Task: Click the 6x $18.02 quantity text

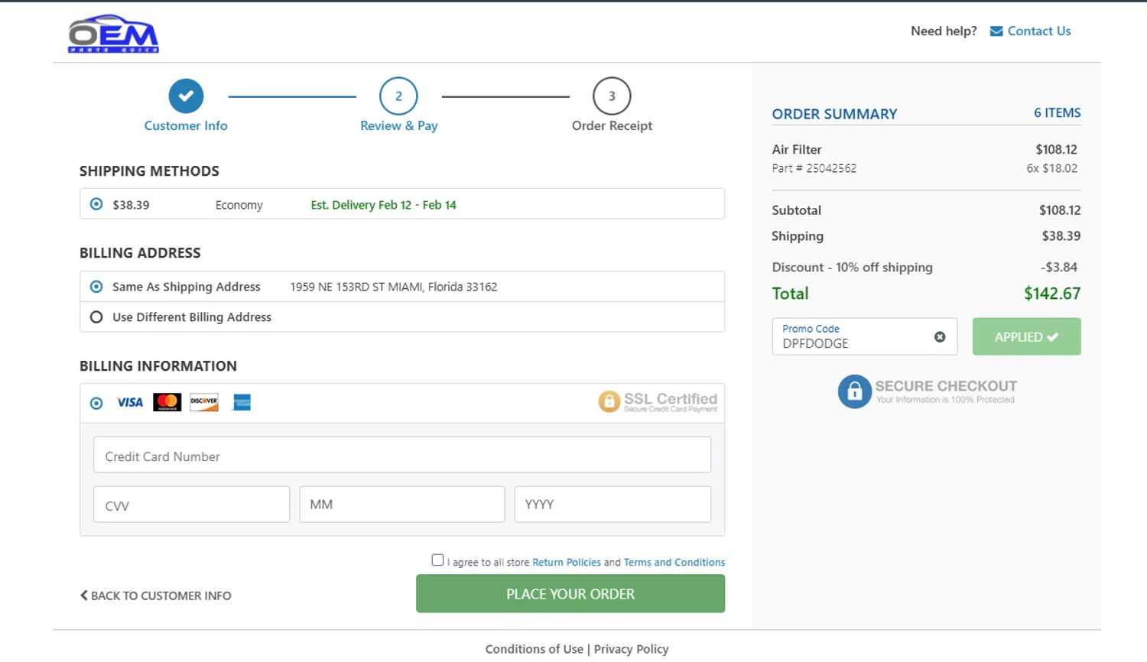Action: pos(1052,168)
